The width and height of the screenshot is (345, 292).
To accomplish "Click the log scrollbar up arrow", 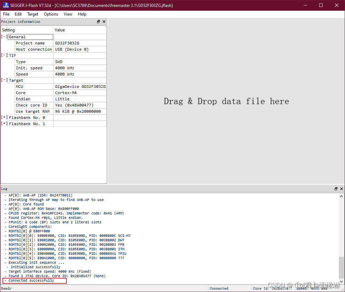I will click(x=341, y=196).
